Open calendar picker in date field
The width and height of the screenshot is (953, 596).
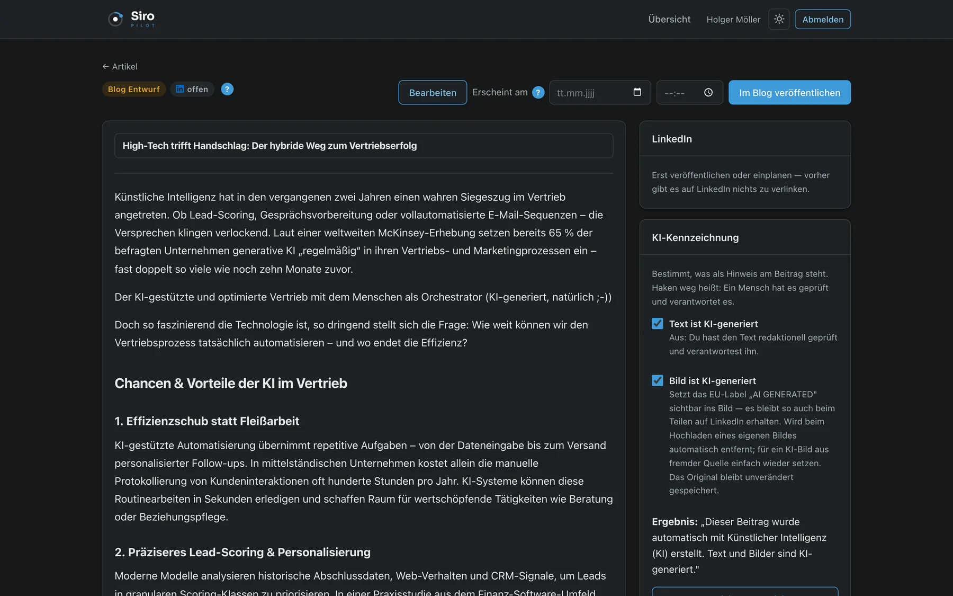pos(637,92)
